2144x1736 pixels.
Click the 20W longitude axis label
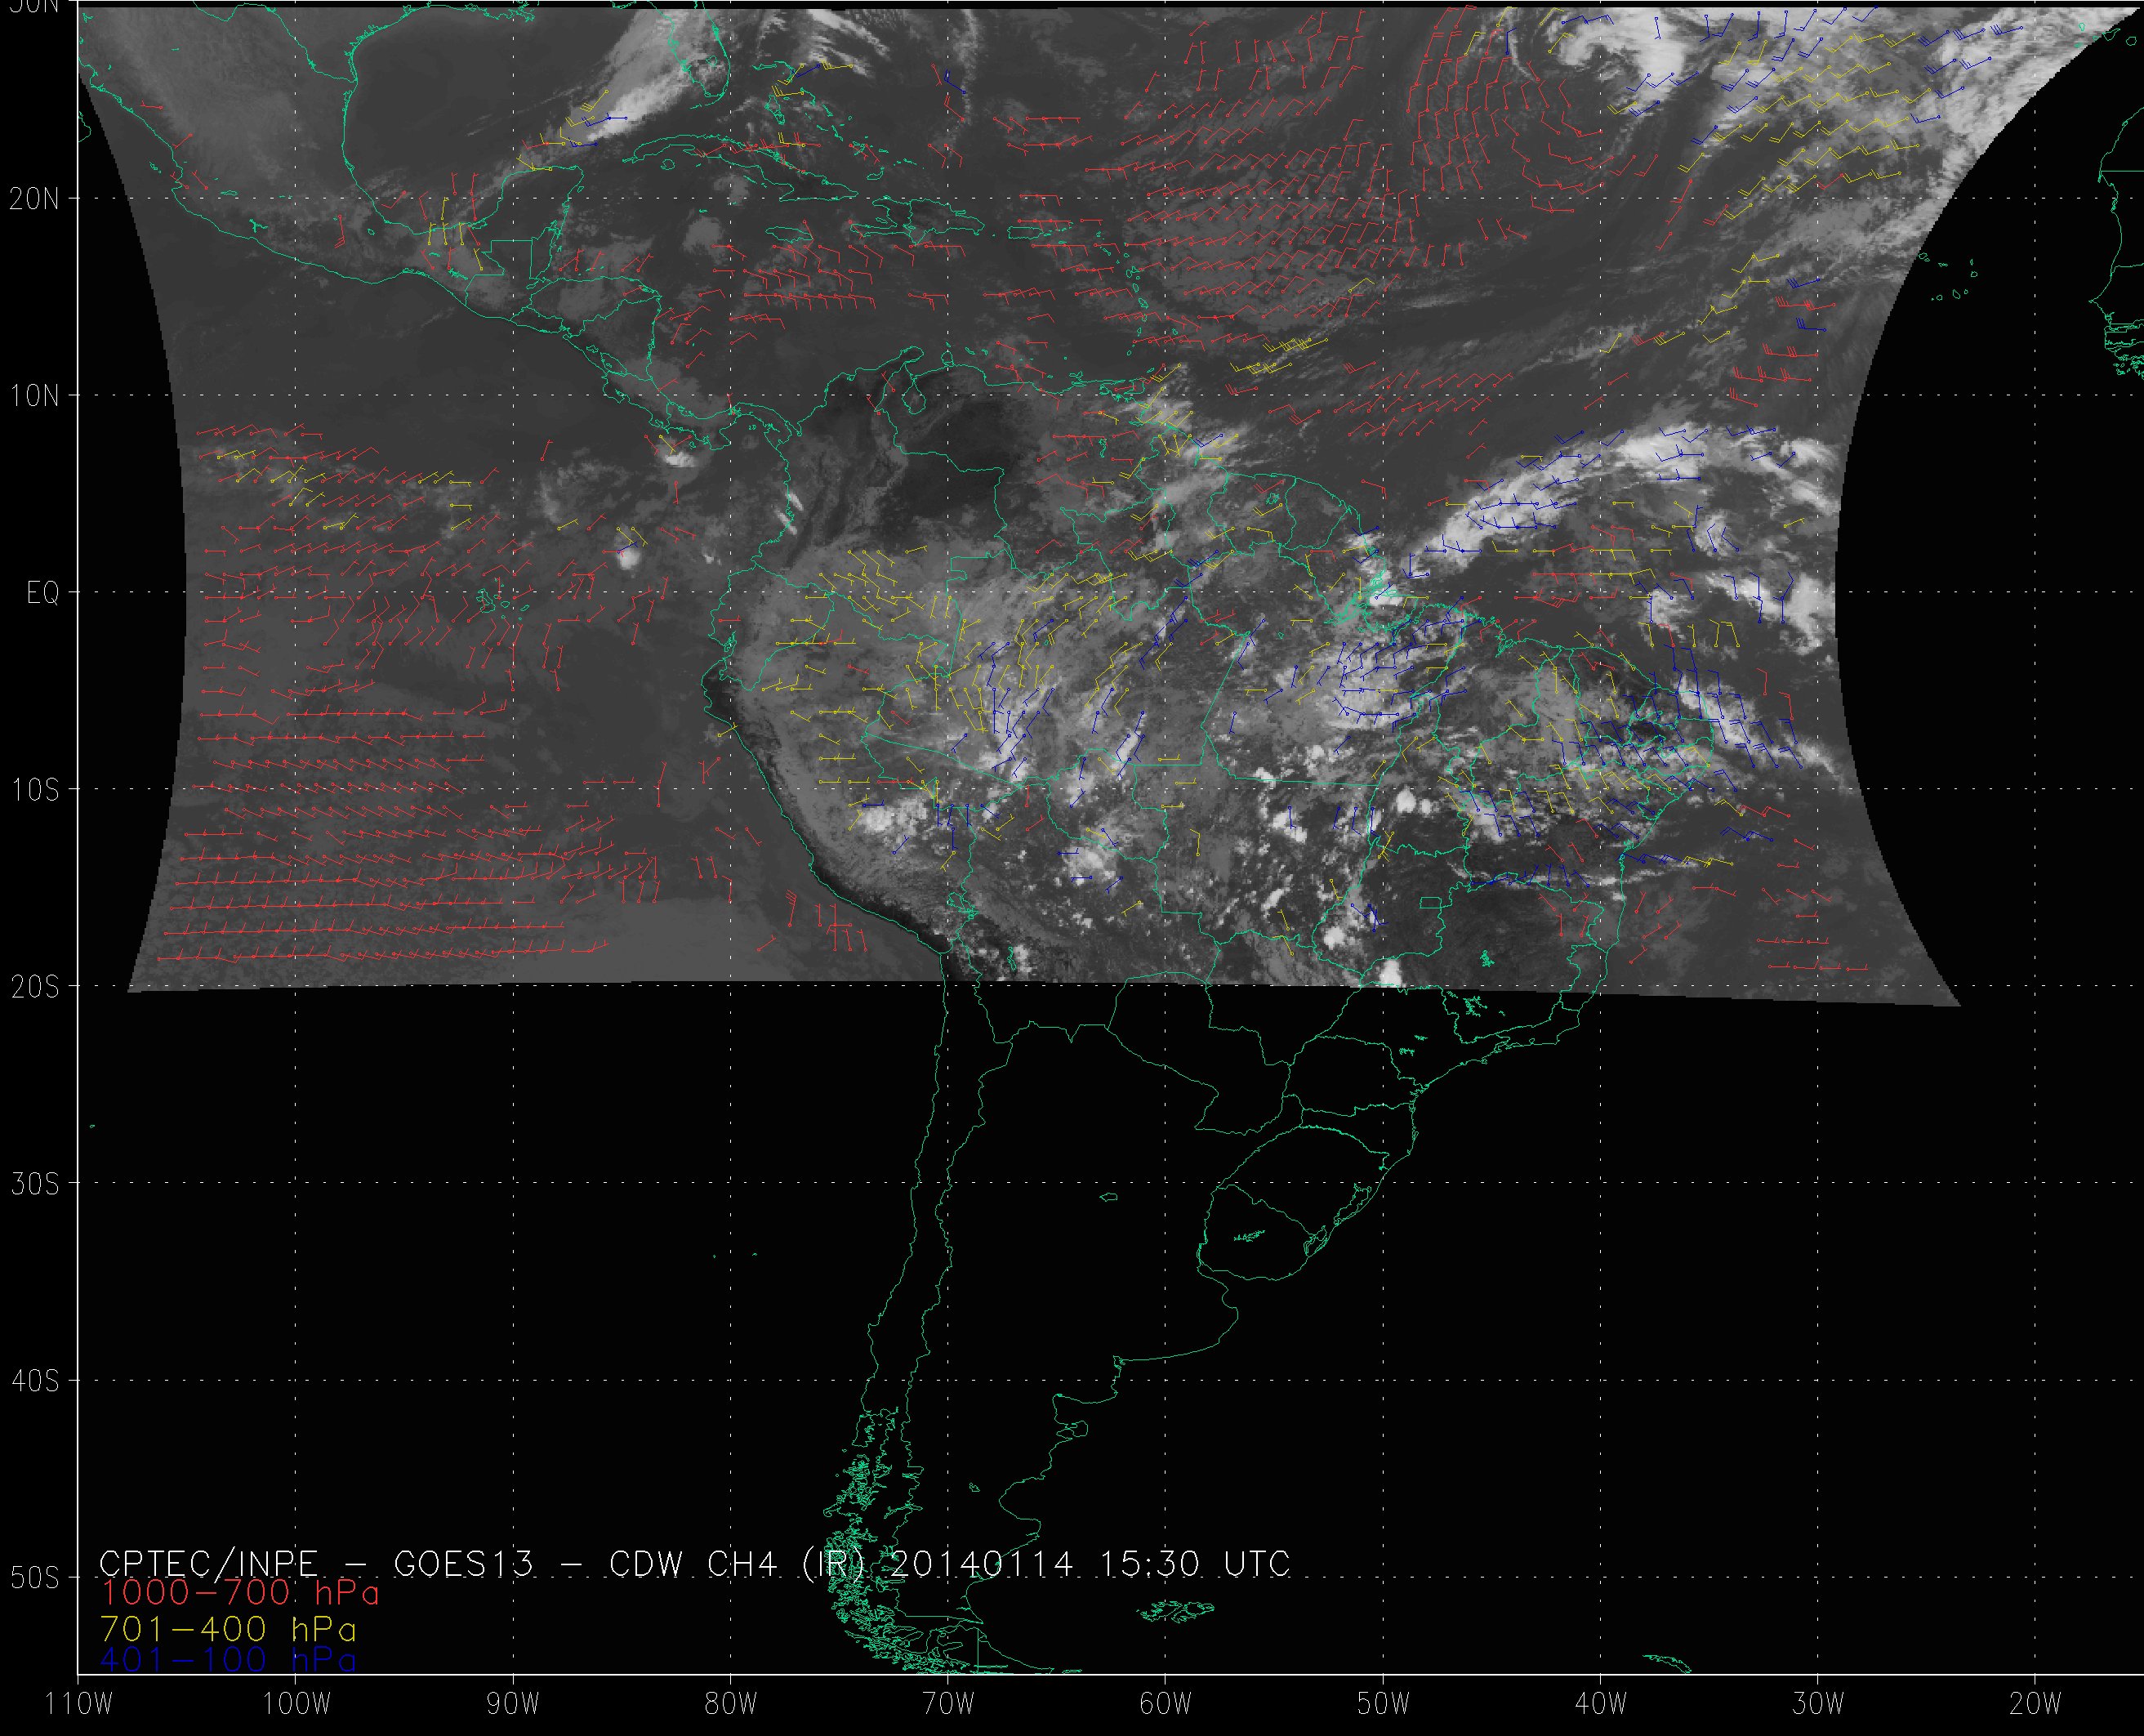[x=2035, y=1704]
